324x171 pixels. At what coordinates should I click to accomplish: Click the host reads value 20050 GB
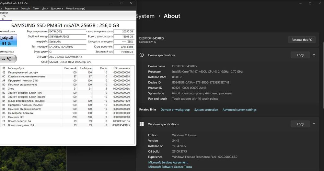click(124, 31)
